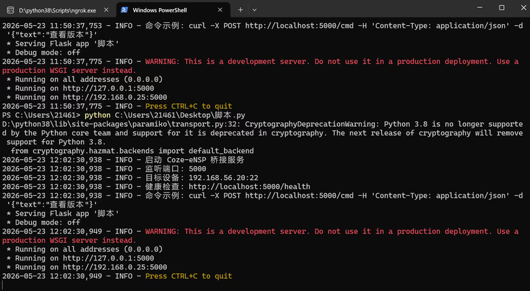Close the ngrok.exe tab

pyautogui.click(x=106, y=10)
